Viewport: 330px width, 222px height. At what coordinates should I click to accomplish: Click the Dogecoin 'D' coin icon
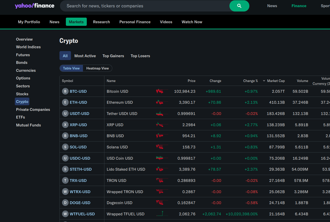[x=65, y=203]
